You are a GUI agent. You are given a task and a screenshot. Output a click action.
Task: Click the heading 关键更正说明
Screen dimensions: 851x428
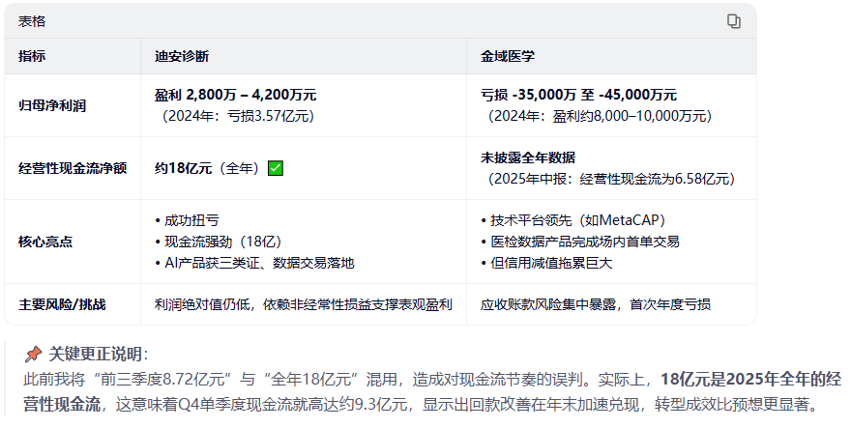point(99,355)
